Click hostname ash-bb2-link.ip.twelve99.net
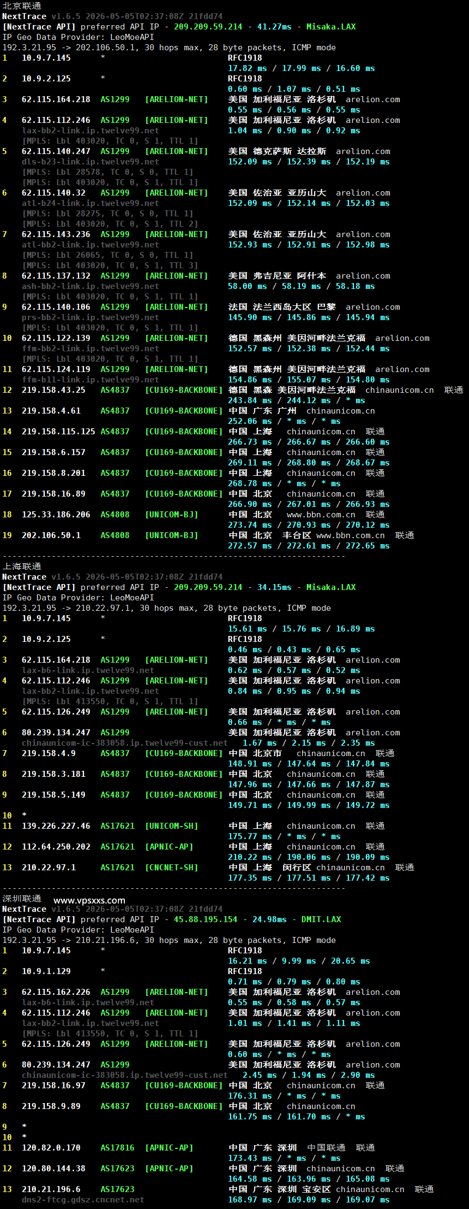The width and height of the screenshot is (469, 1209). coord(91,286)
